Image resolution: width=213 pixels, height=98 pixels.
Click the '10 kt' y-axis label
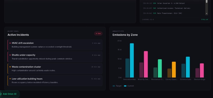pyautogui.click(x=119, y=59)
